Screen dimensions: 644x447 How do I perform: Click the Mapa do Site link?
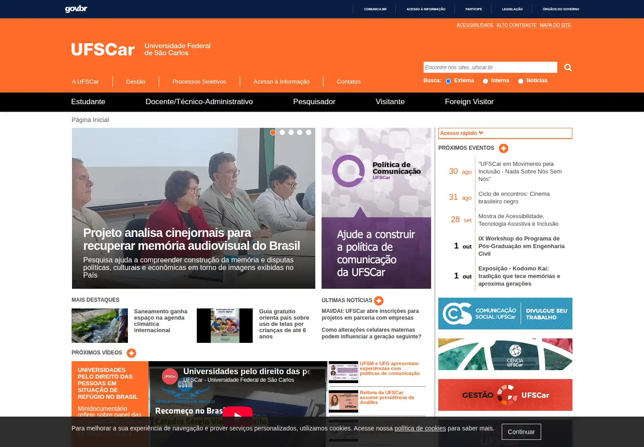(x=555, y=25)
